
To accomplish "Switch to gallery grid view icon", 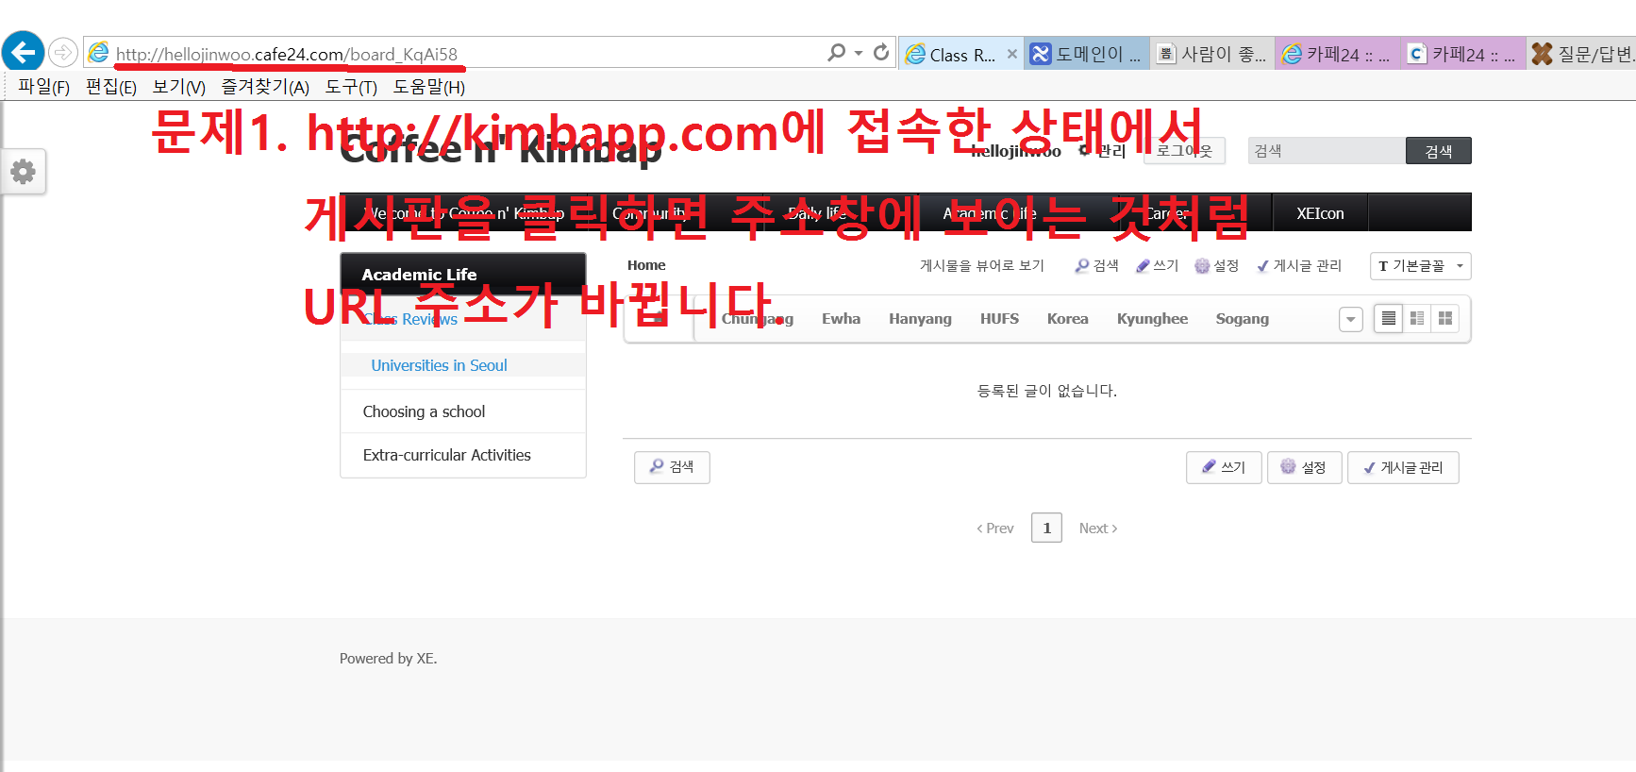I will [1444, 319].
